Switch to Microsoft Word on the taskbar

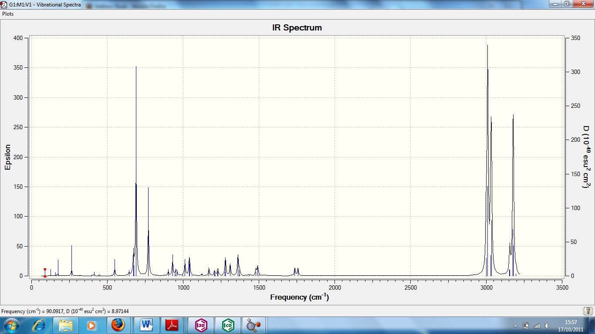147,325
